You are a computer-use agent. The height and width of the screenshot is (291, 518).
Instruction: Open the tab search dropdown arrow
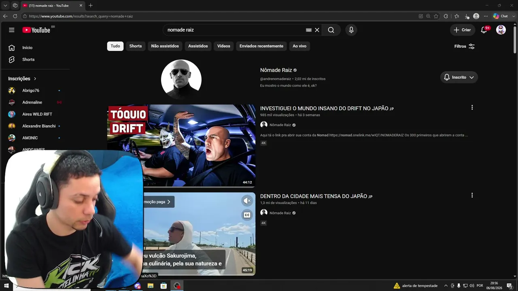[5, 6]
